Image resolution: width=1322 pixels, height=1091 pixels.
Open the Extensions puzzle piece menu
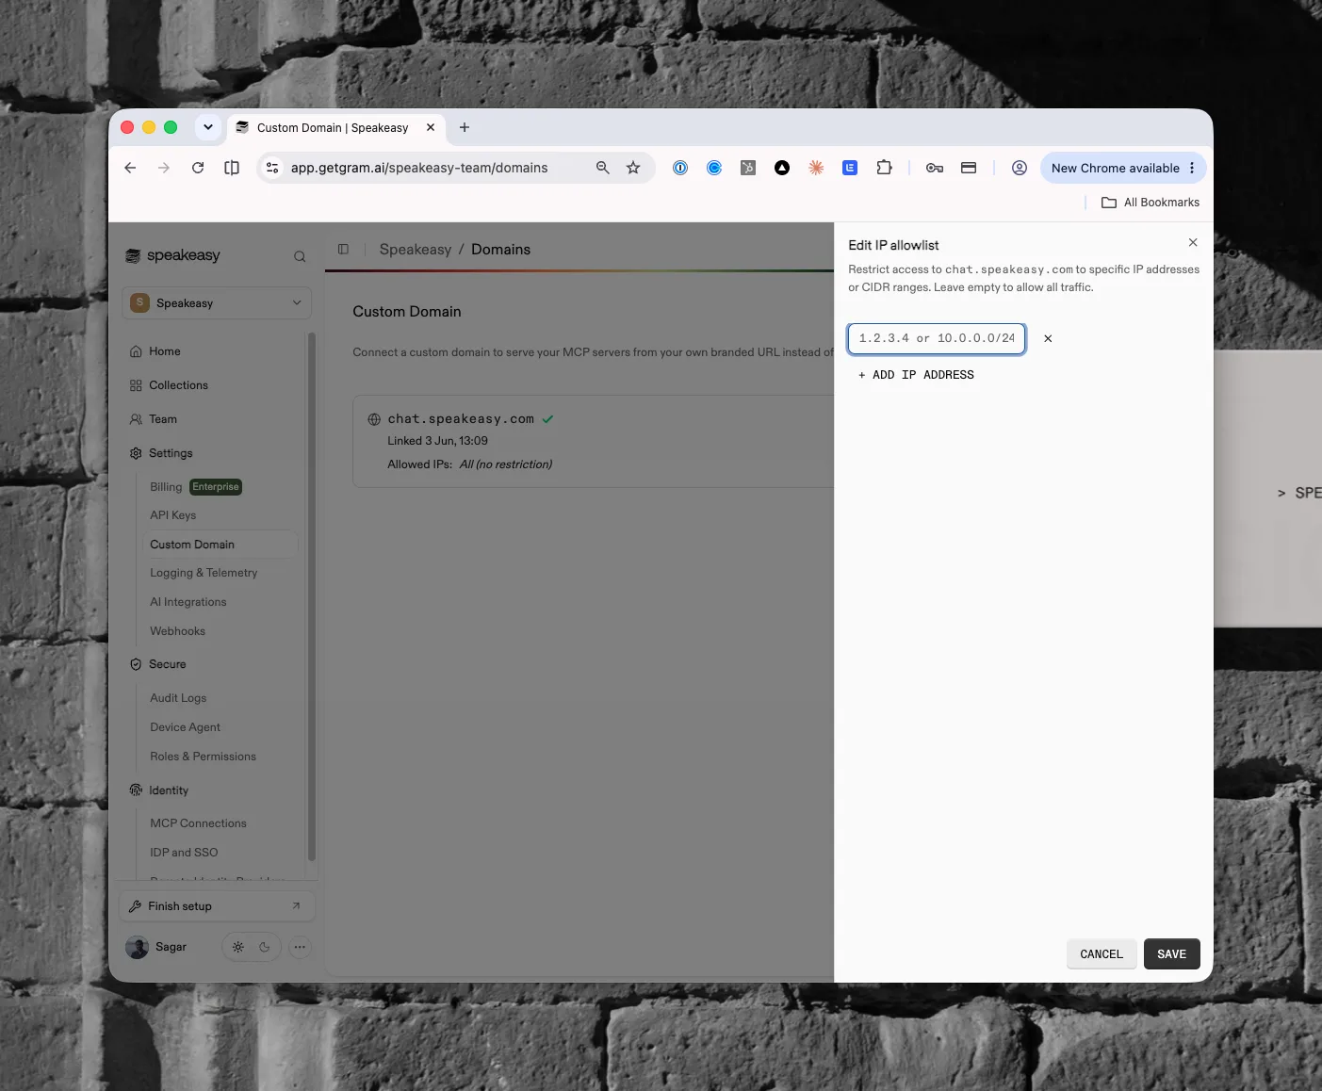tap(884, 168)
